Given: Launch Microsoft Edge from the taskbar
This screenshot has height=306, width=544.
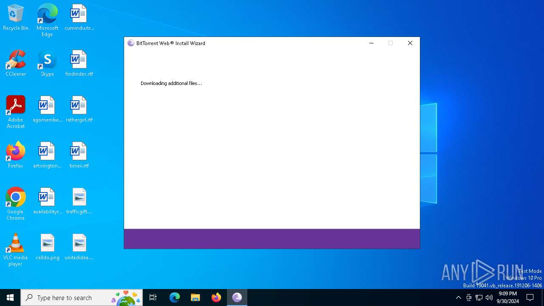Looking at the screenshot, I should tap(175, 297).
